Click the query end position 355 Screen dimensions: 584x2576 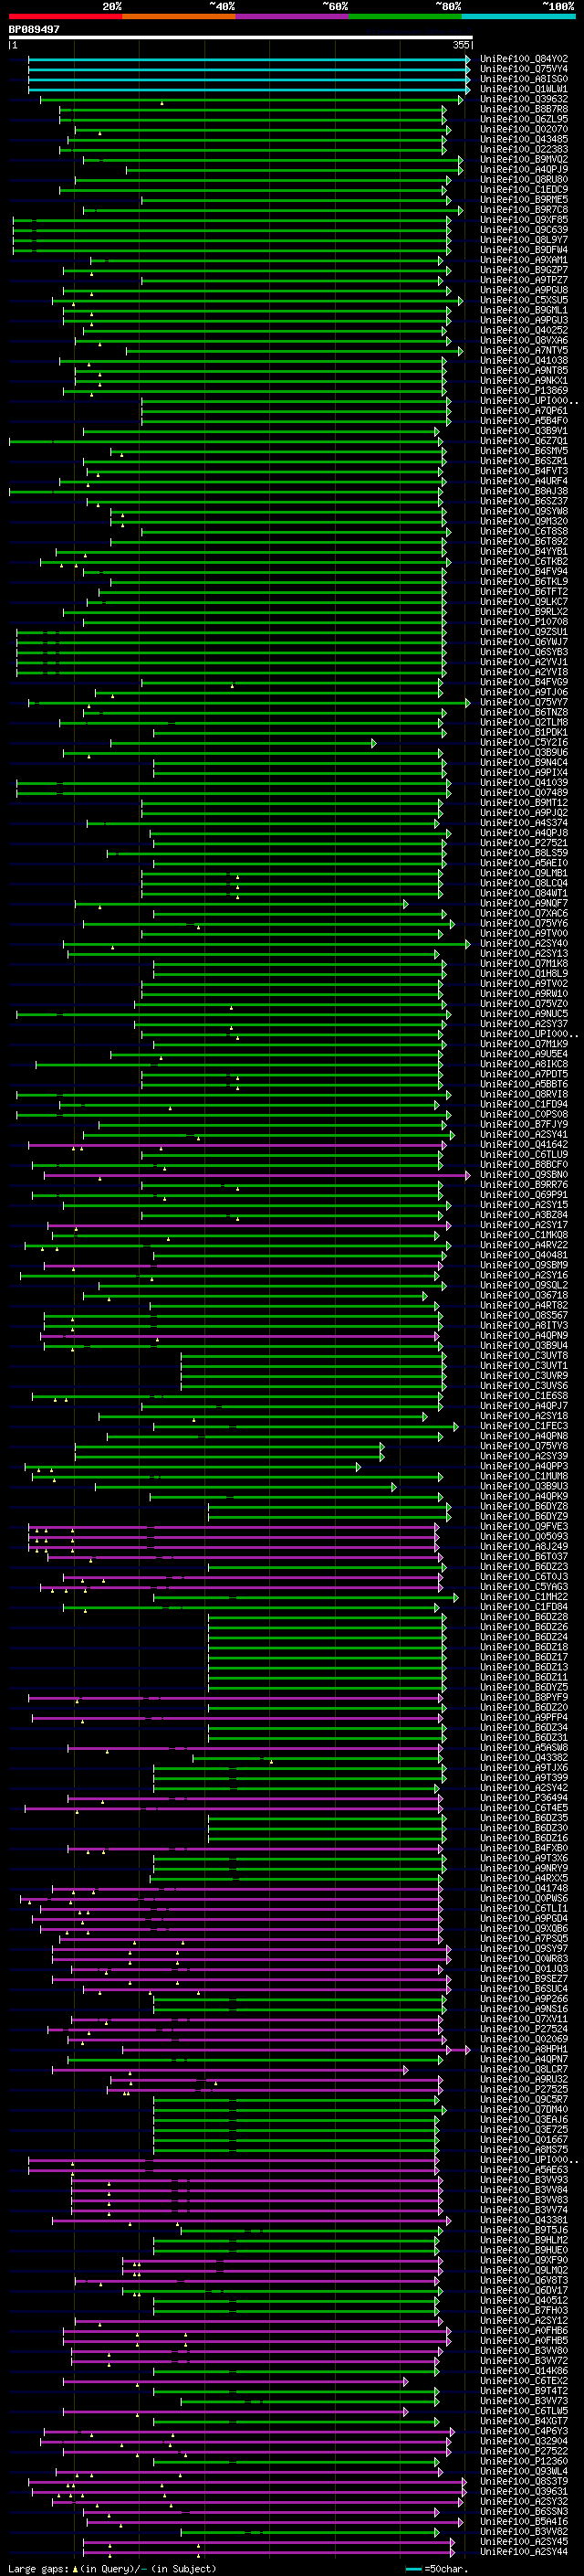(460, 45)
